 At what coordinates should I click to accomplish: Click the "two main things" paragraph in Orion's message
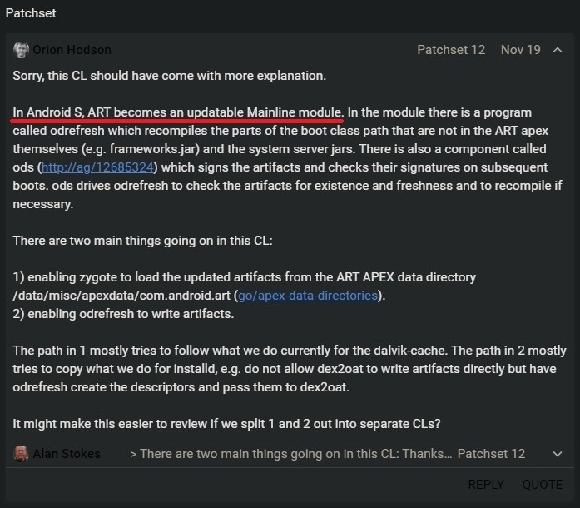(x=148, y=241)
